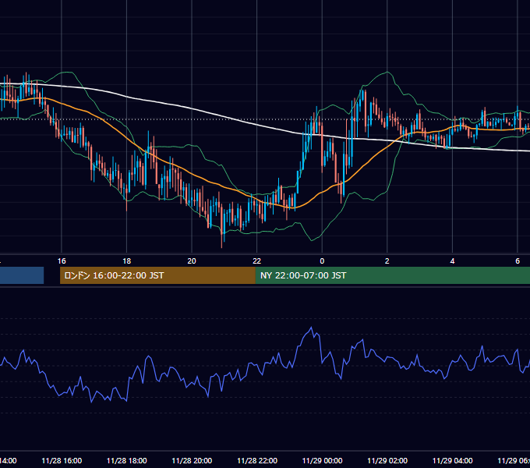Click the 18 hour label on chart axis
This screenshot has width=530, height=468.
pos(126,261)
